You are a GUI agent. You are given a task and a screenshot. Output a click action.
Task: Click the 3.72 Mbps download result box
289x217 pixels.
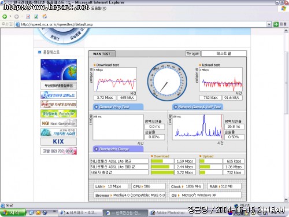click(105, 98)
